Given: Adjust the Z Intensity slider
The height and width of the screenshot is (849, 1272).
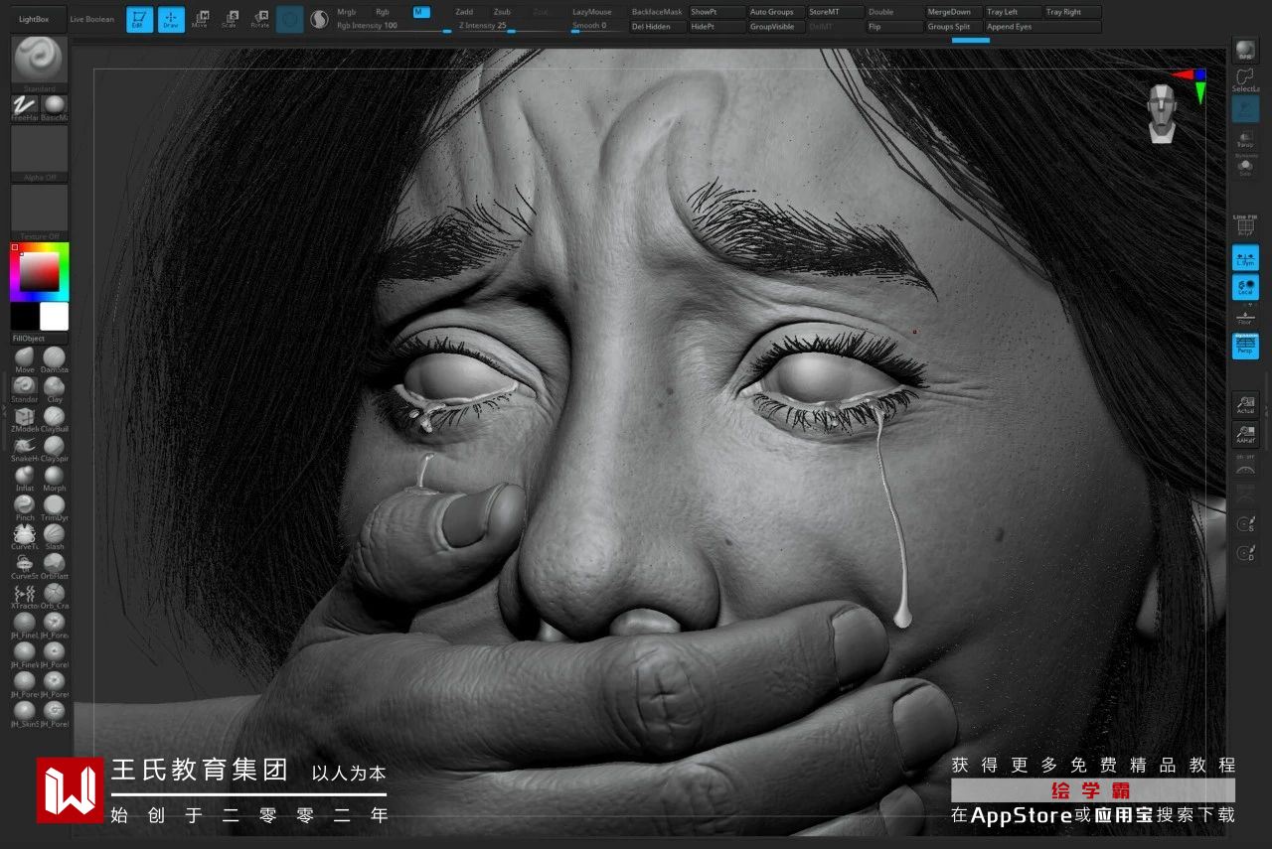Looking at the screenshot, I should pos(510,27).
